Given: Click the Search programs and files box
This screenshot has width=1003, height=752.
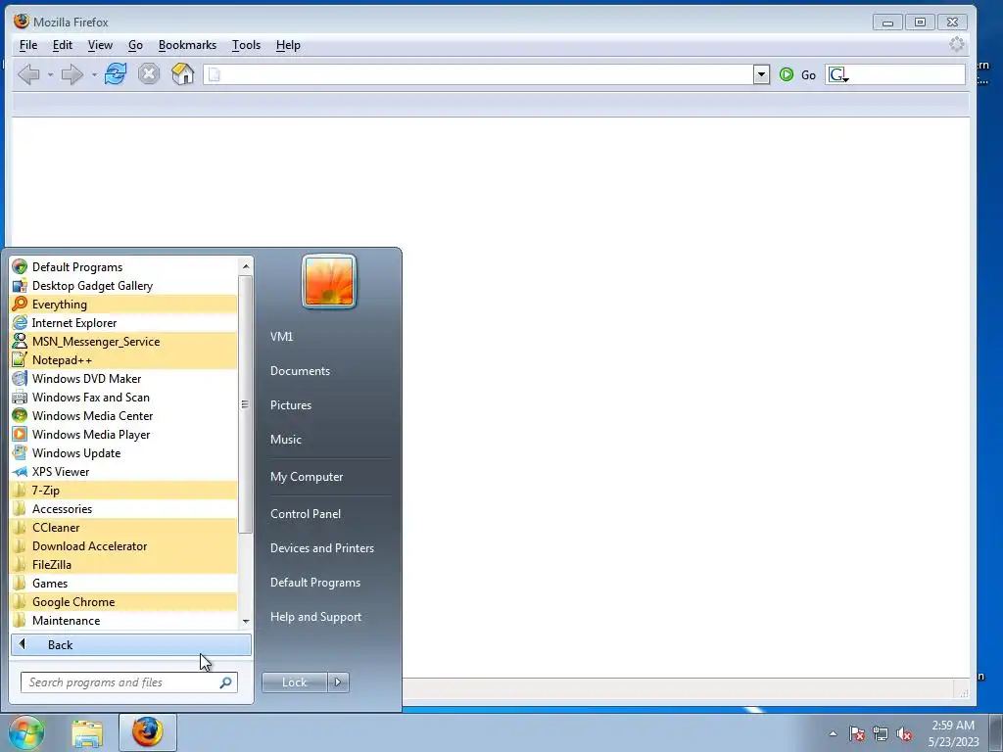Looking at the screenshot, I should pyautogui.click(x=129, y=682).
